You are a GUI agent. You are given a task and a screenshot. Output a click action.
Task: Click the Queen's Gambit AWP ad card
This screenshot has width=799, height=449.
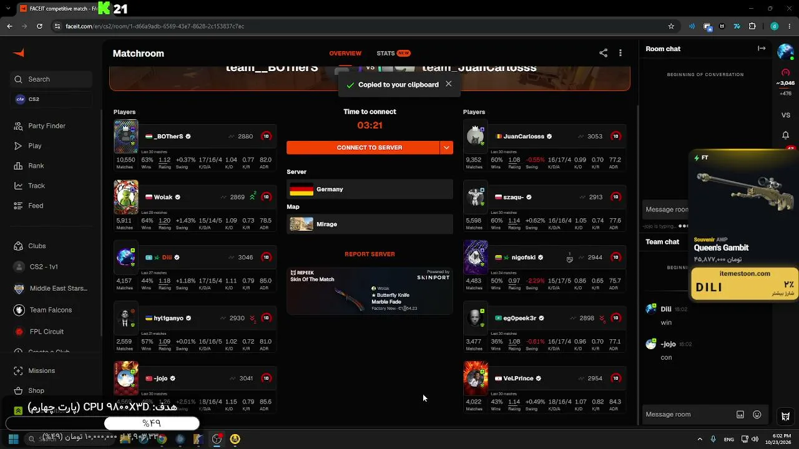(x=744, y=225)
